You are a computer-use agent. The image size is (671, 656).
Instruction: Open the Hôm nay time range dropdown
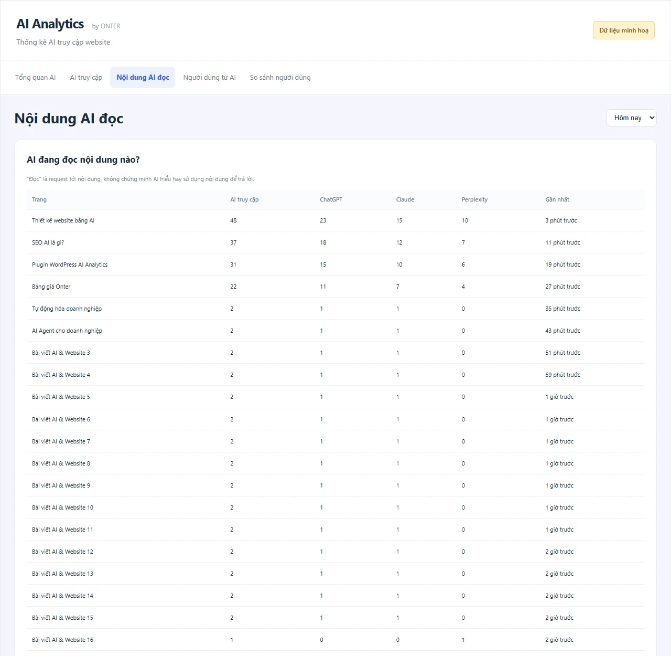point(632,118)
